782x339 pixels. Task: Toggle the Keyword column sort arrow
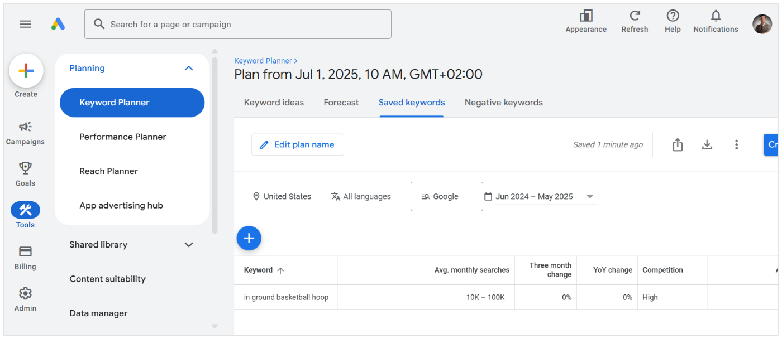280,269
